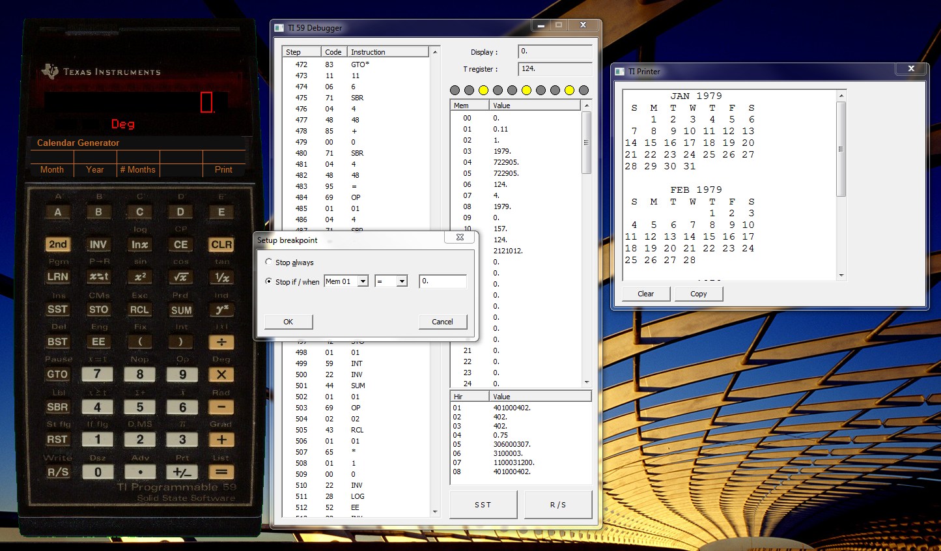Viewport: 941px width, 551px height.
Task: Select Hir row 05 value 306000307.
Action: (521, 444)
